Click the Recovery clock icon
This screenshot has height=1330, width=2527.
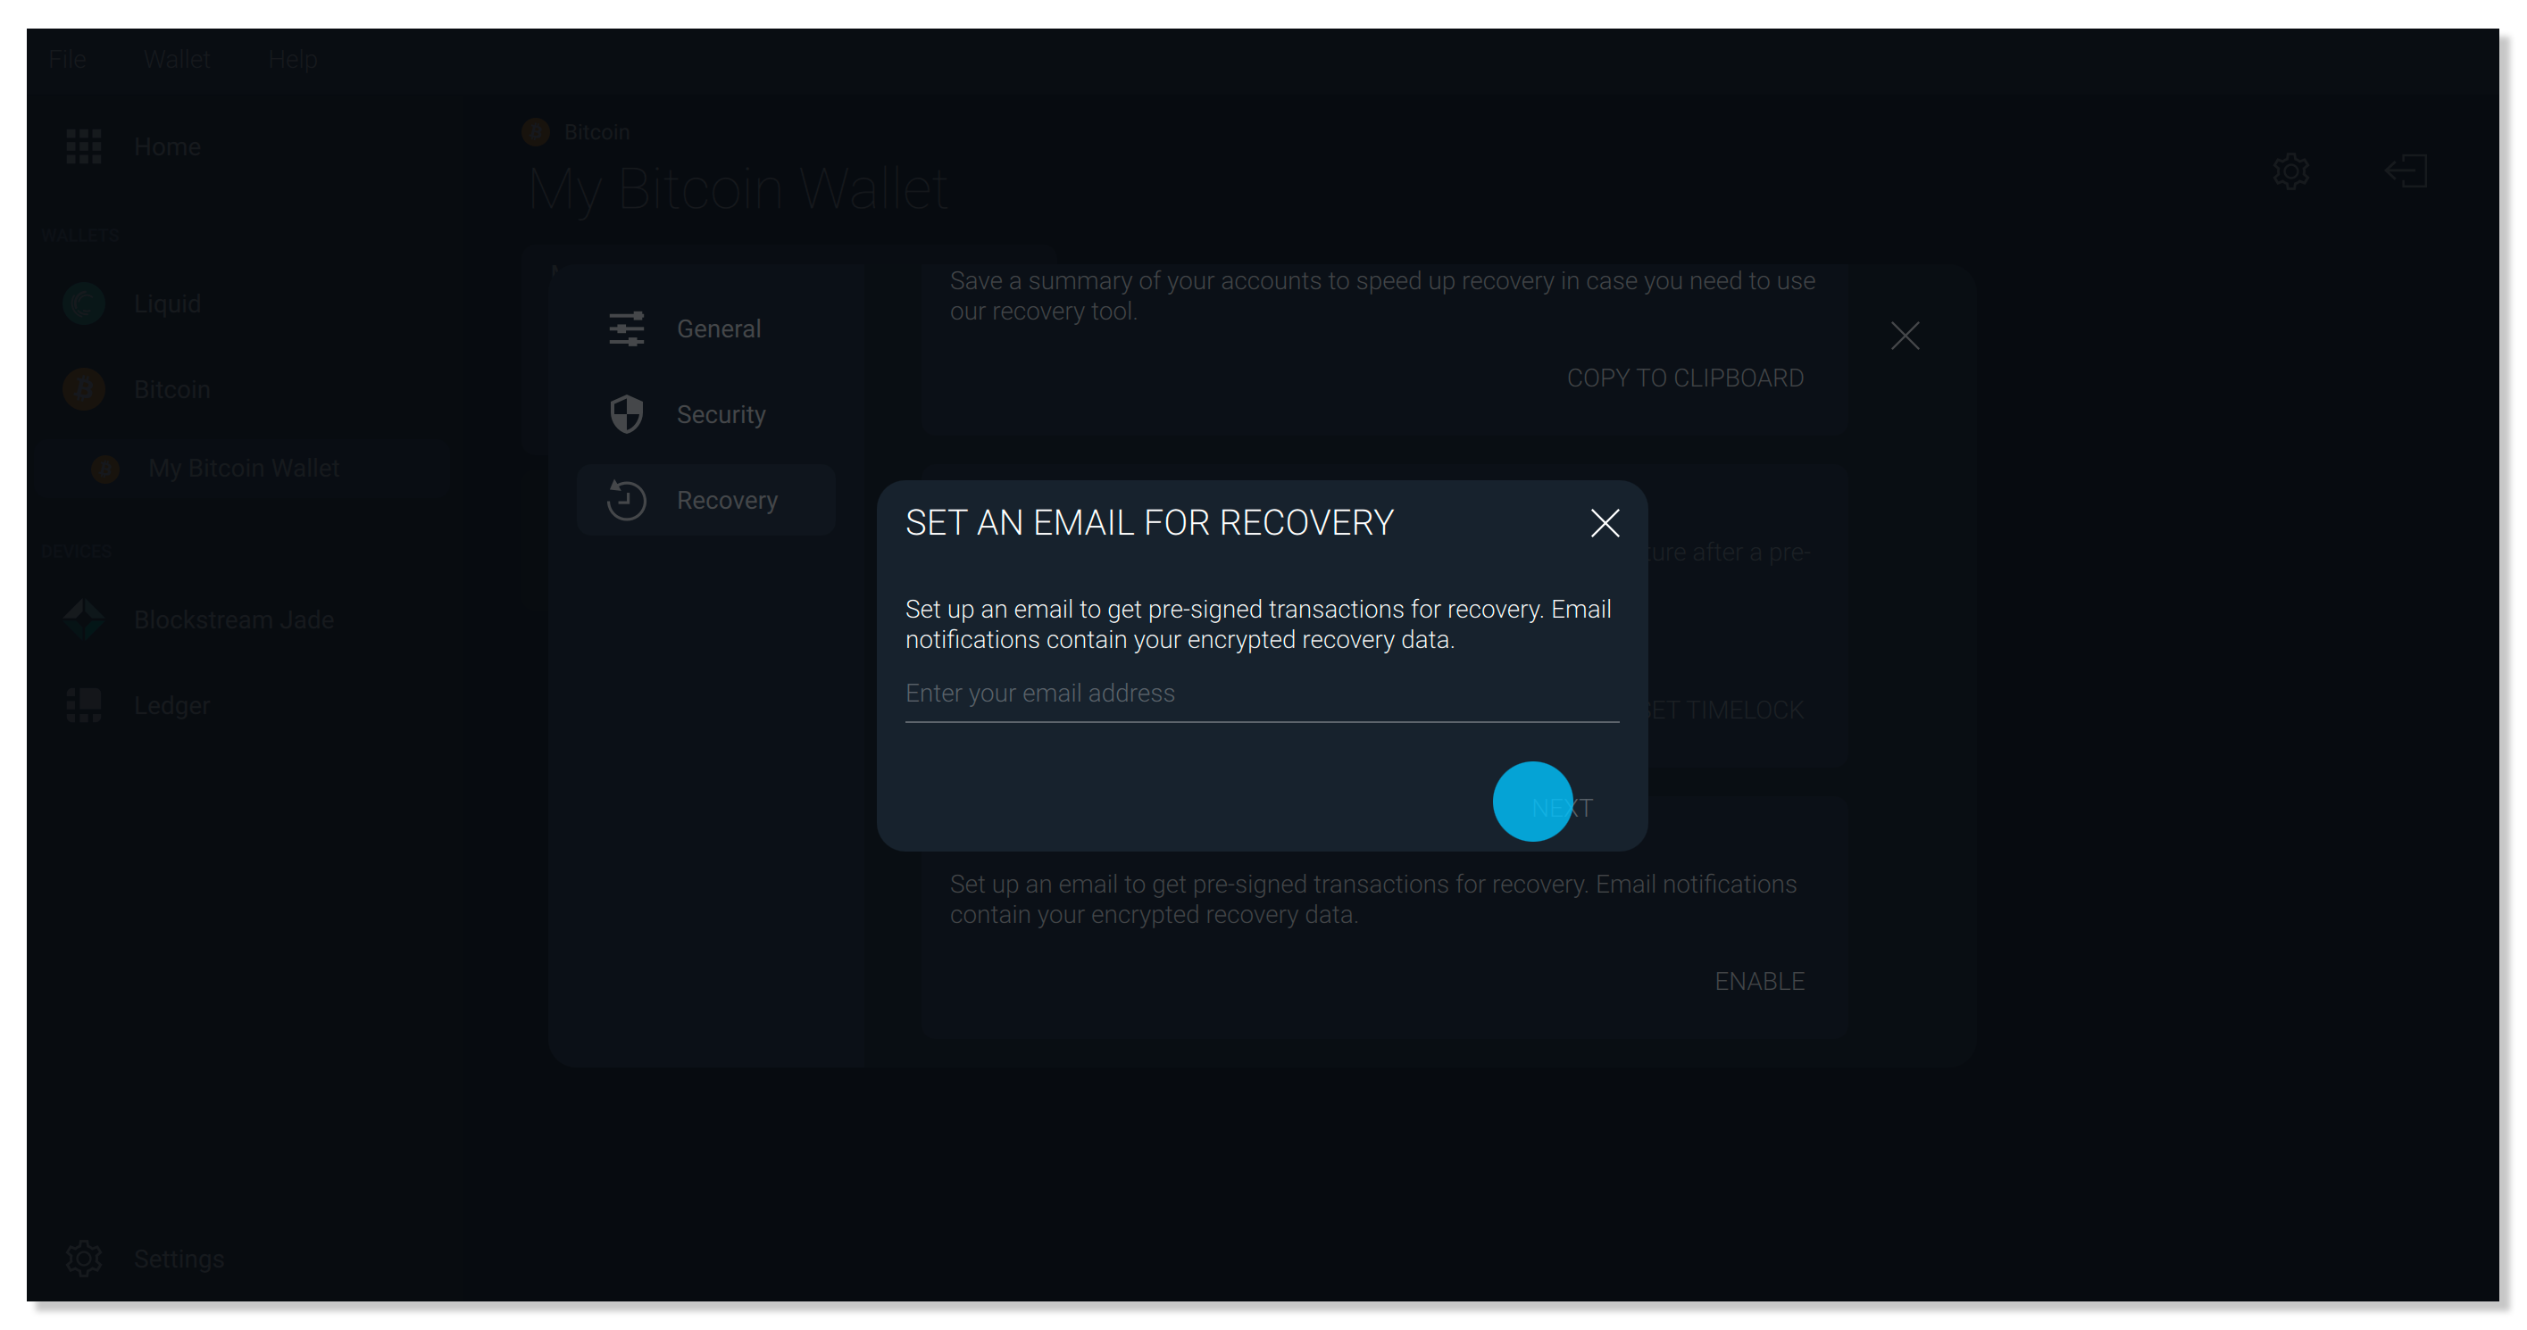pyautogui.click(x=626, y=499)
